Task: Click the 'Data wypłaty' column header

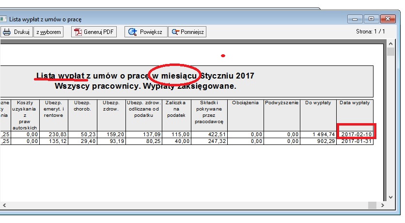Action: tap(355, 115)
